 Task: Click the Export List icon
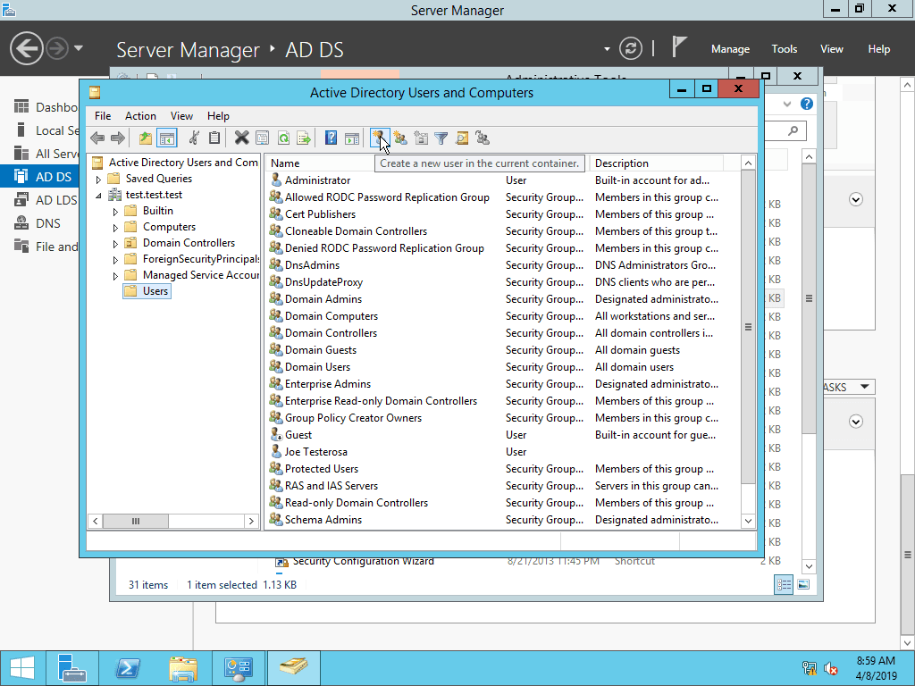tap(304, 138)
